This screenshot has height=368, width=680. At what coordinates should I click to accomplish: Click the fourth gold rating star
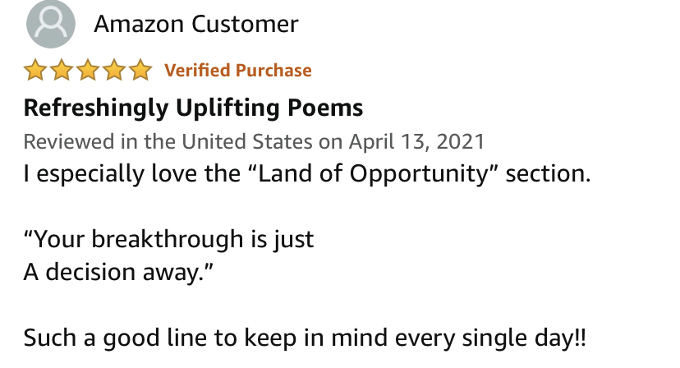[x=114, y=71]
